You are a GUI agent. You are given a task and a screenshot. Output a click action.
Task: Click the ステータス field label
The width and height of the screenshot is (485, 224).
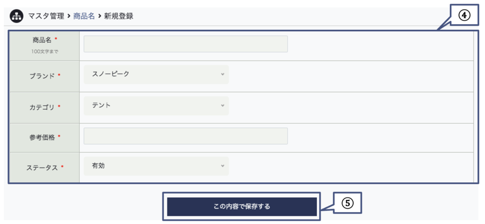point(42,168)
